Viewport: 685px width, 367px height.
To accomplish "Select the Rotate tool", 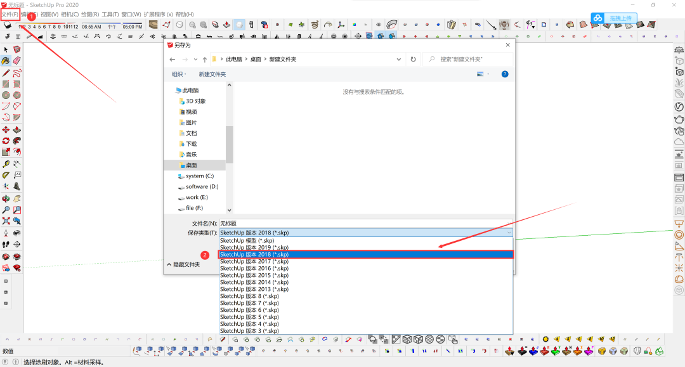I will tap(6, 141).
